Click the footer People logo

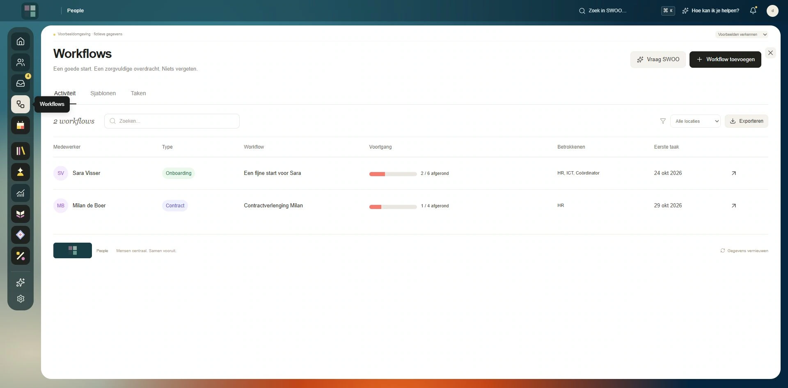73,250
